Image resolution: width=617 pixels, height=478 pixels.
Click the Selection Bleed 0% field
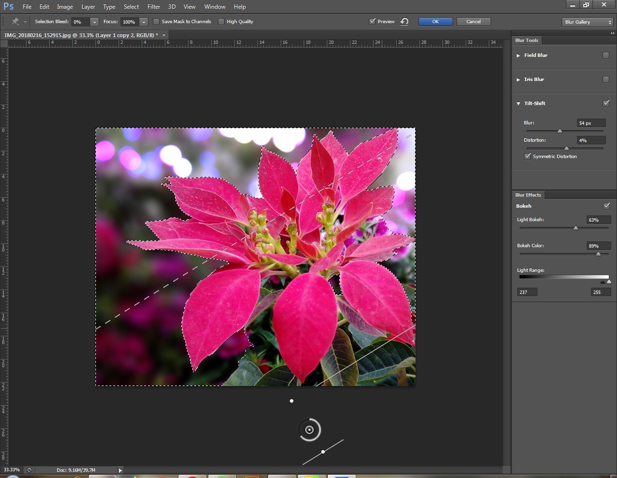(x=80, y=22)
